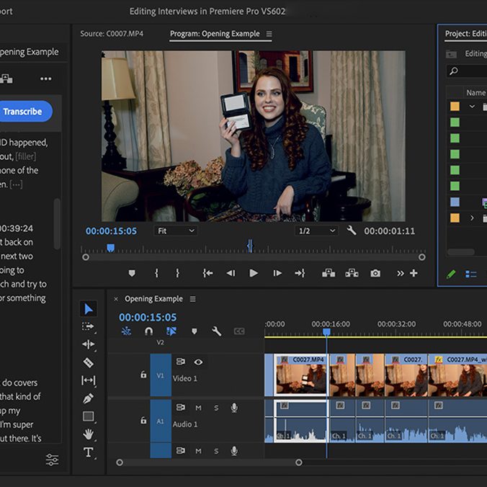Toggle lock on Video 1 track
Viewport: 487px width, 487px height.
pos(143,375)
